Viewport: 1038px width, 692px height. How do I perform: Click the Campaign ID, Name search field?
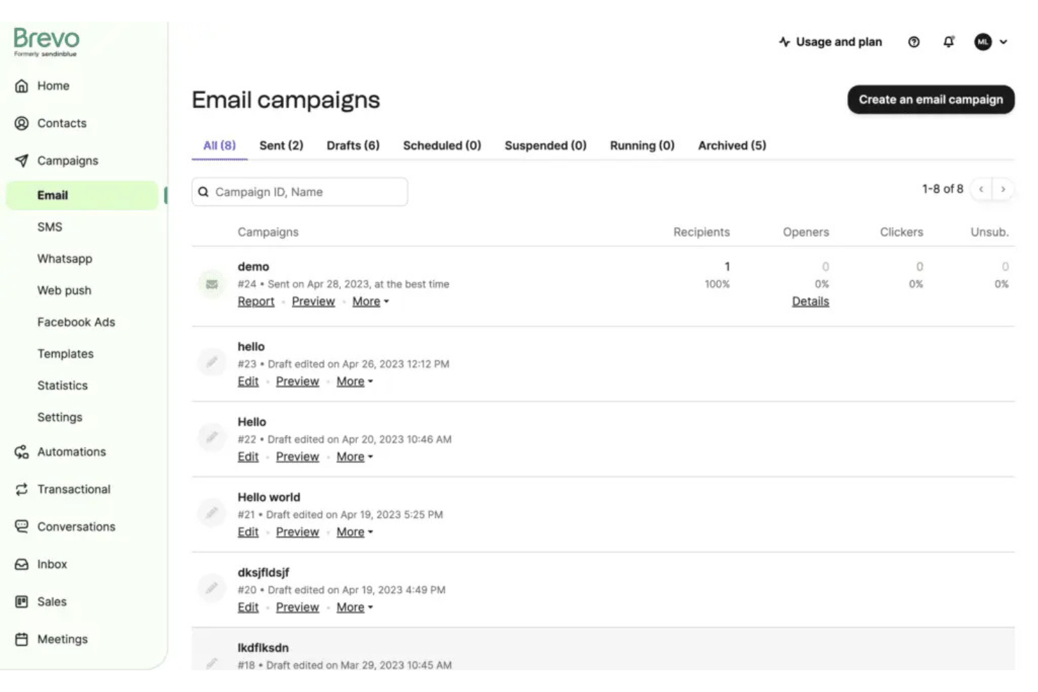(299, 192)
